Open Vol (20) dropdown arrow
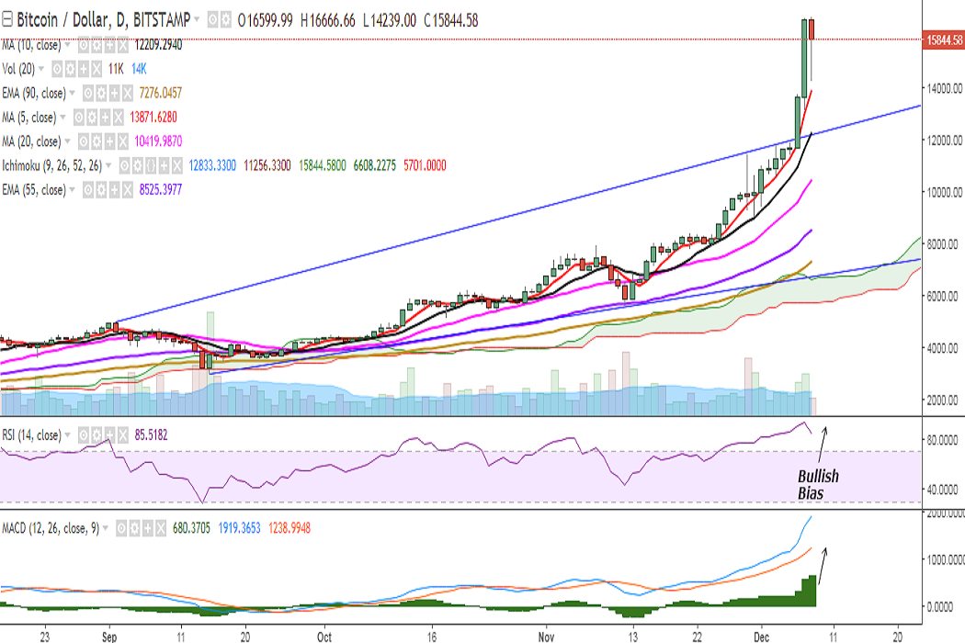The image size is (965, 643). pyautogui.click(x=41, y=69)
